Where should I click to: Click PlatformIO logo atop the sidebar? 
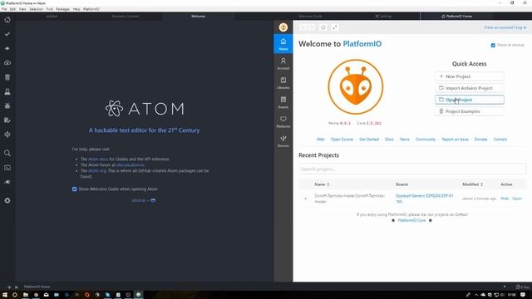click(283, 27)
